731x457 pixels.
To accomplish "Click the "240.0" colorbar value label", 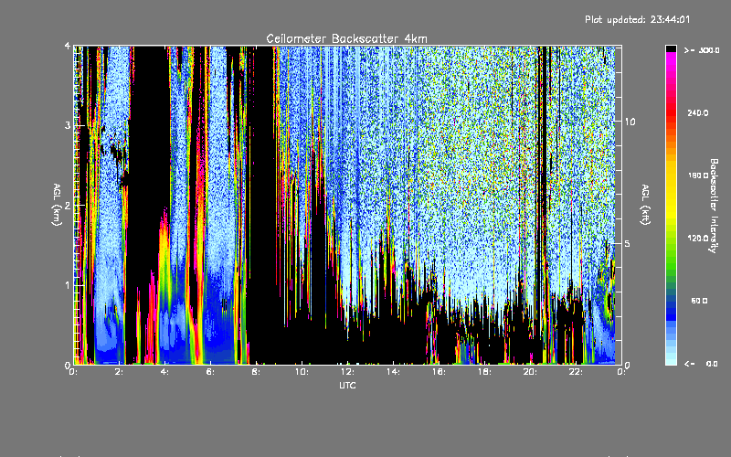I will point(698,112).
